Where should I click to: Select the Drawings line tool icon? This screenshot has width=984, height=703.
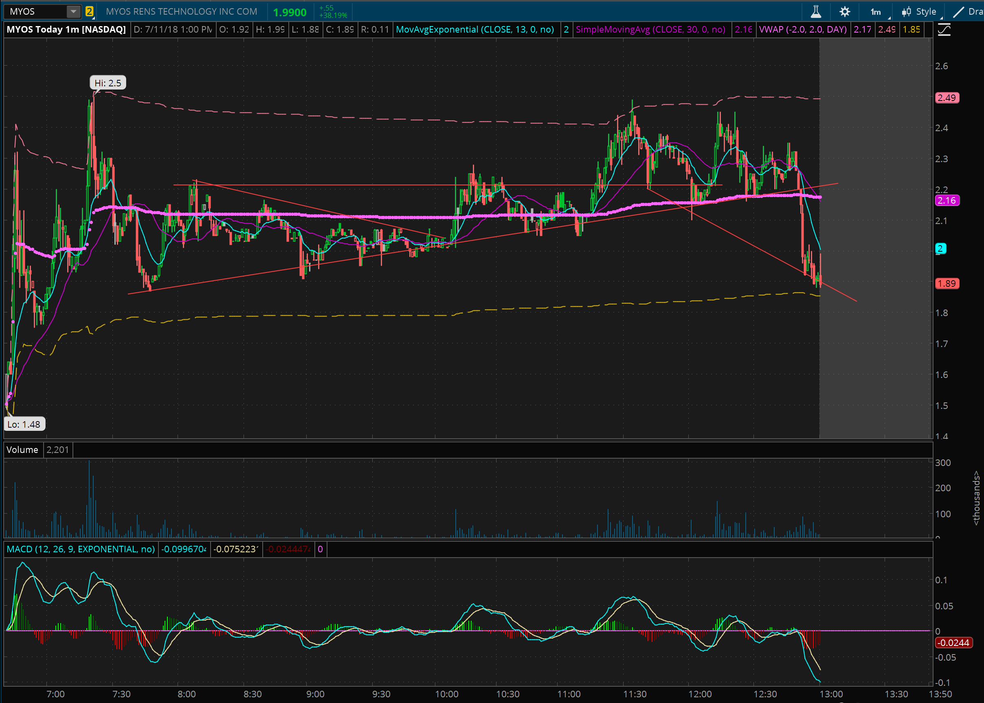958,12
